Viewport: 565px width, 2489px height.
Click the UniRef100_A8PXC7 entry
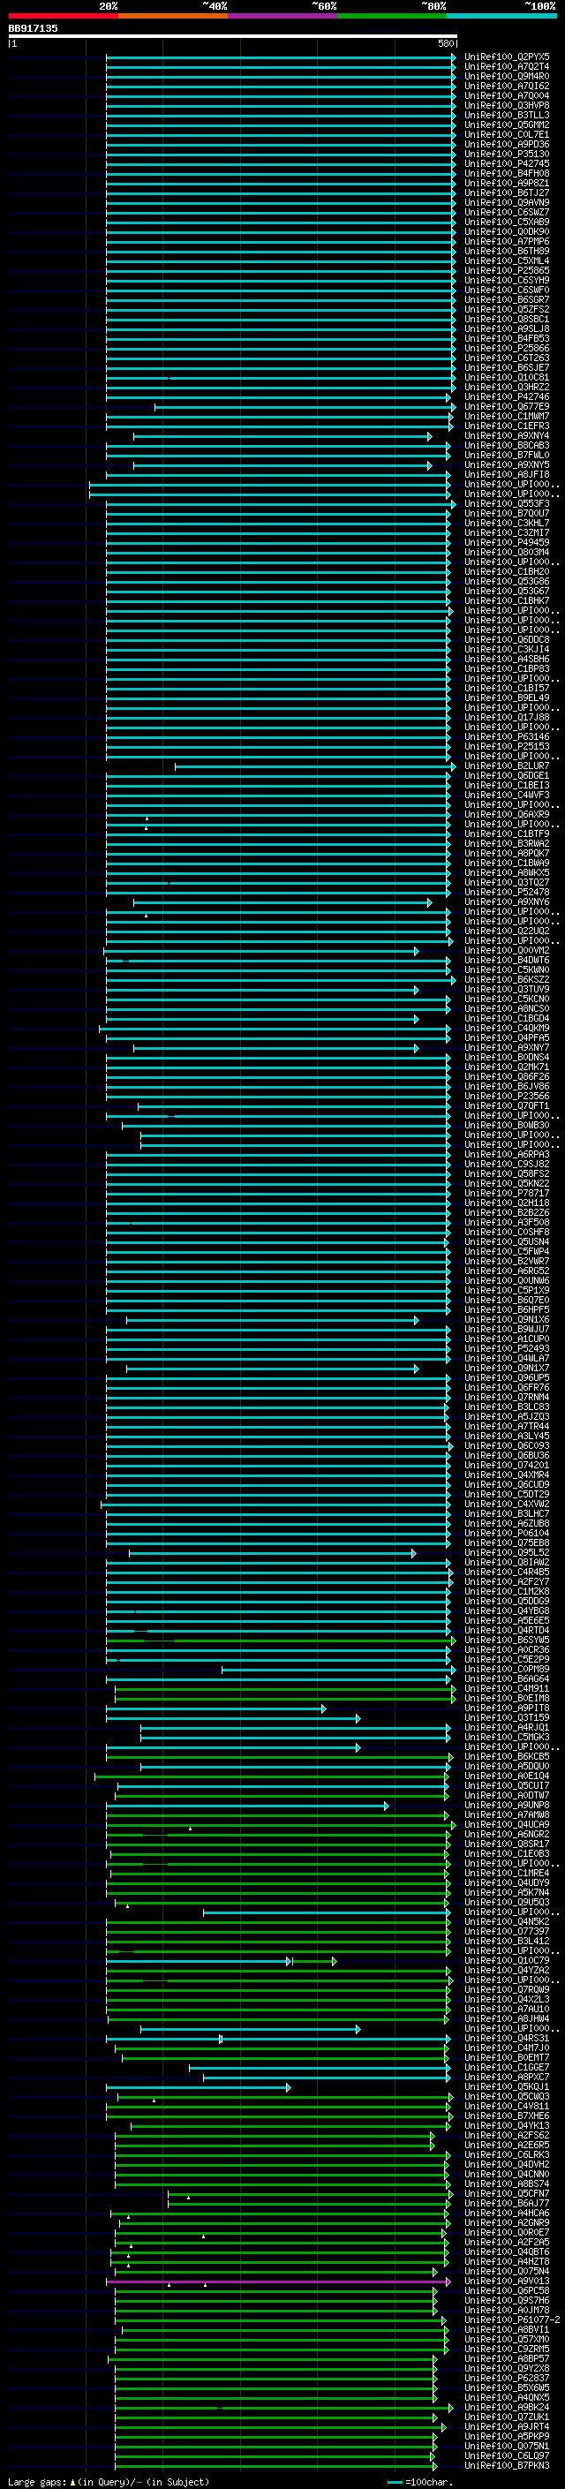pyautogui.click(x=507, y=2078)
